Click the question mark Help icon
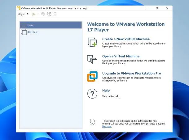This screenshot has height=140, width=189. click(92, 94)
